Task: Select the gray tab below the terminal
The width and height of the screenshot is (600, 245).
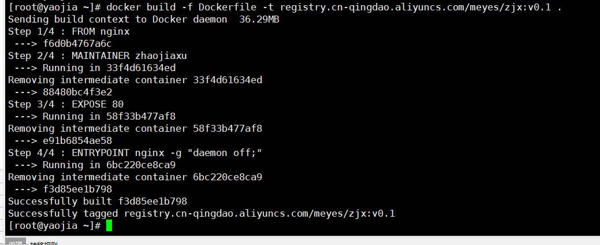Action: tap(16, 242)
